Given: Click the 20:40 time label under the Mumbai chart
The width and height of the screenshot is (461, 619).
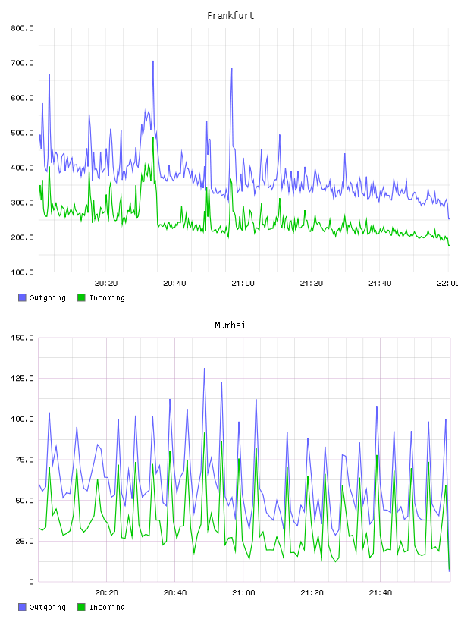Looking at the screenshot, I should 175,593.
